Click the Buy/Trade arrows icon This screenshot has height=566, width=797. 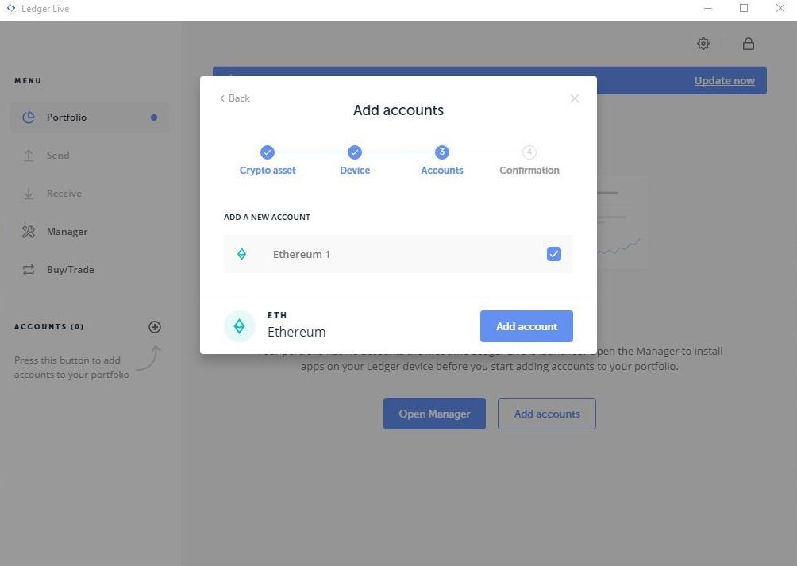(29, 270)
